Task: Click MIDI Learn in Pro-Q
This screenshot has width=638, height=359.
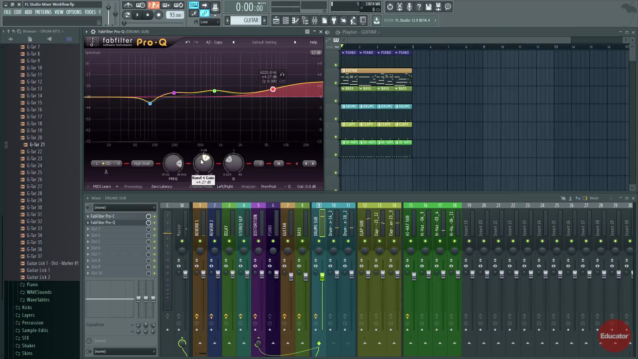Action: point(102,186)
